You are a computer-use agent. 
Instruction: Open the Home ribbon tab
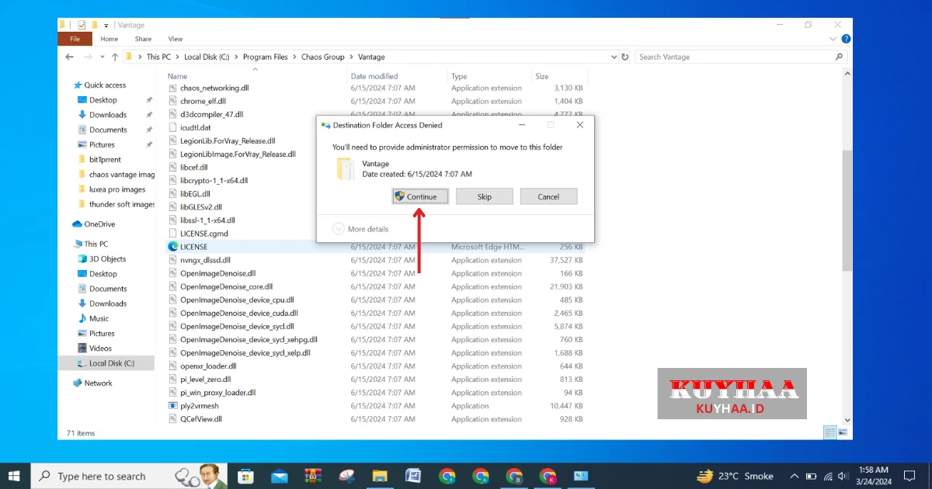click(x=110, y=39)
